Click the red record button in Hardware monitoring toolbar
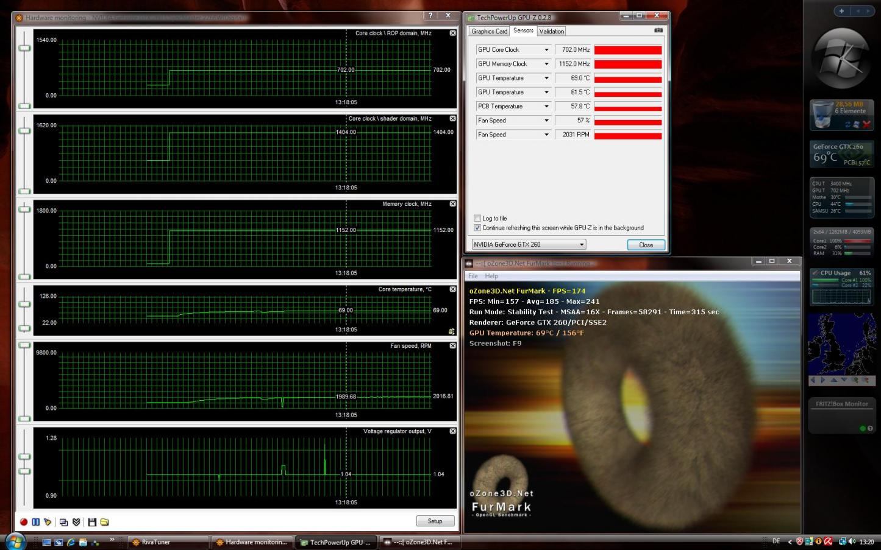 24,522
